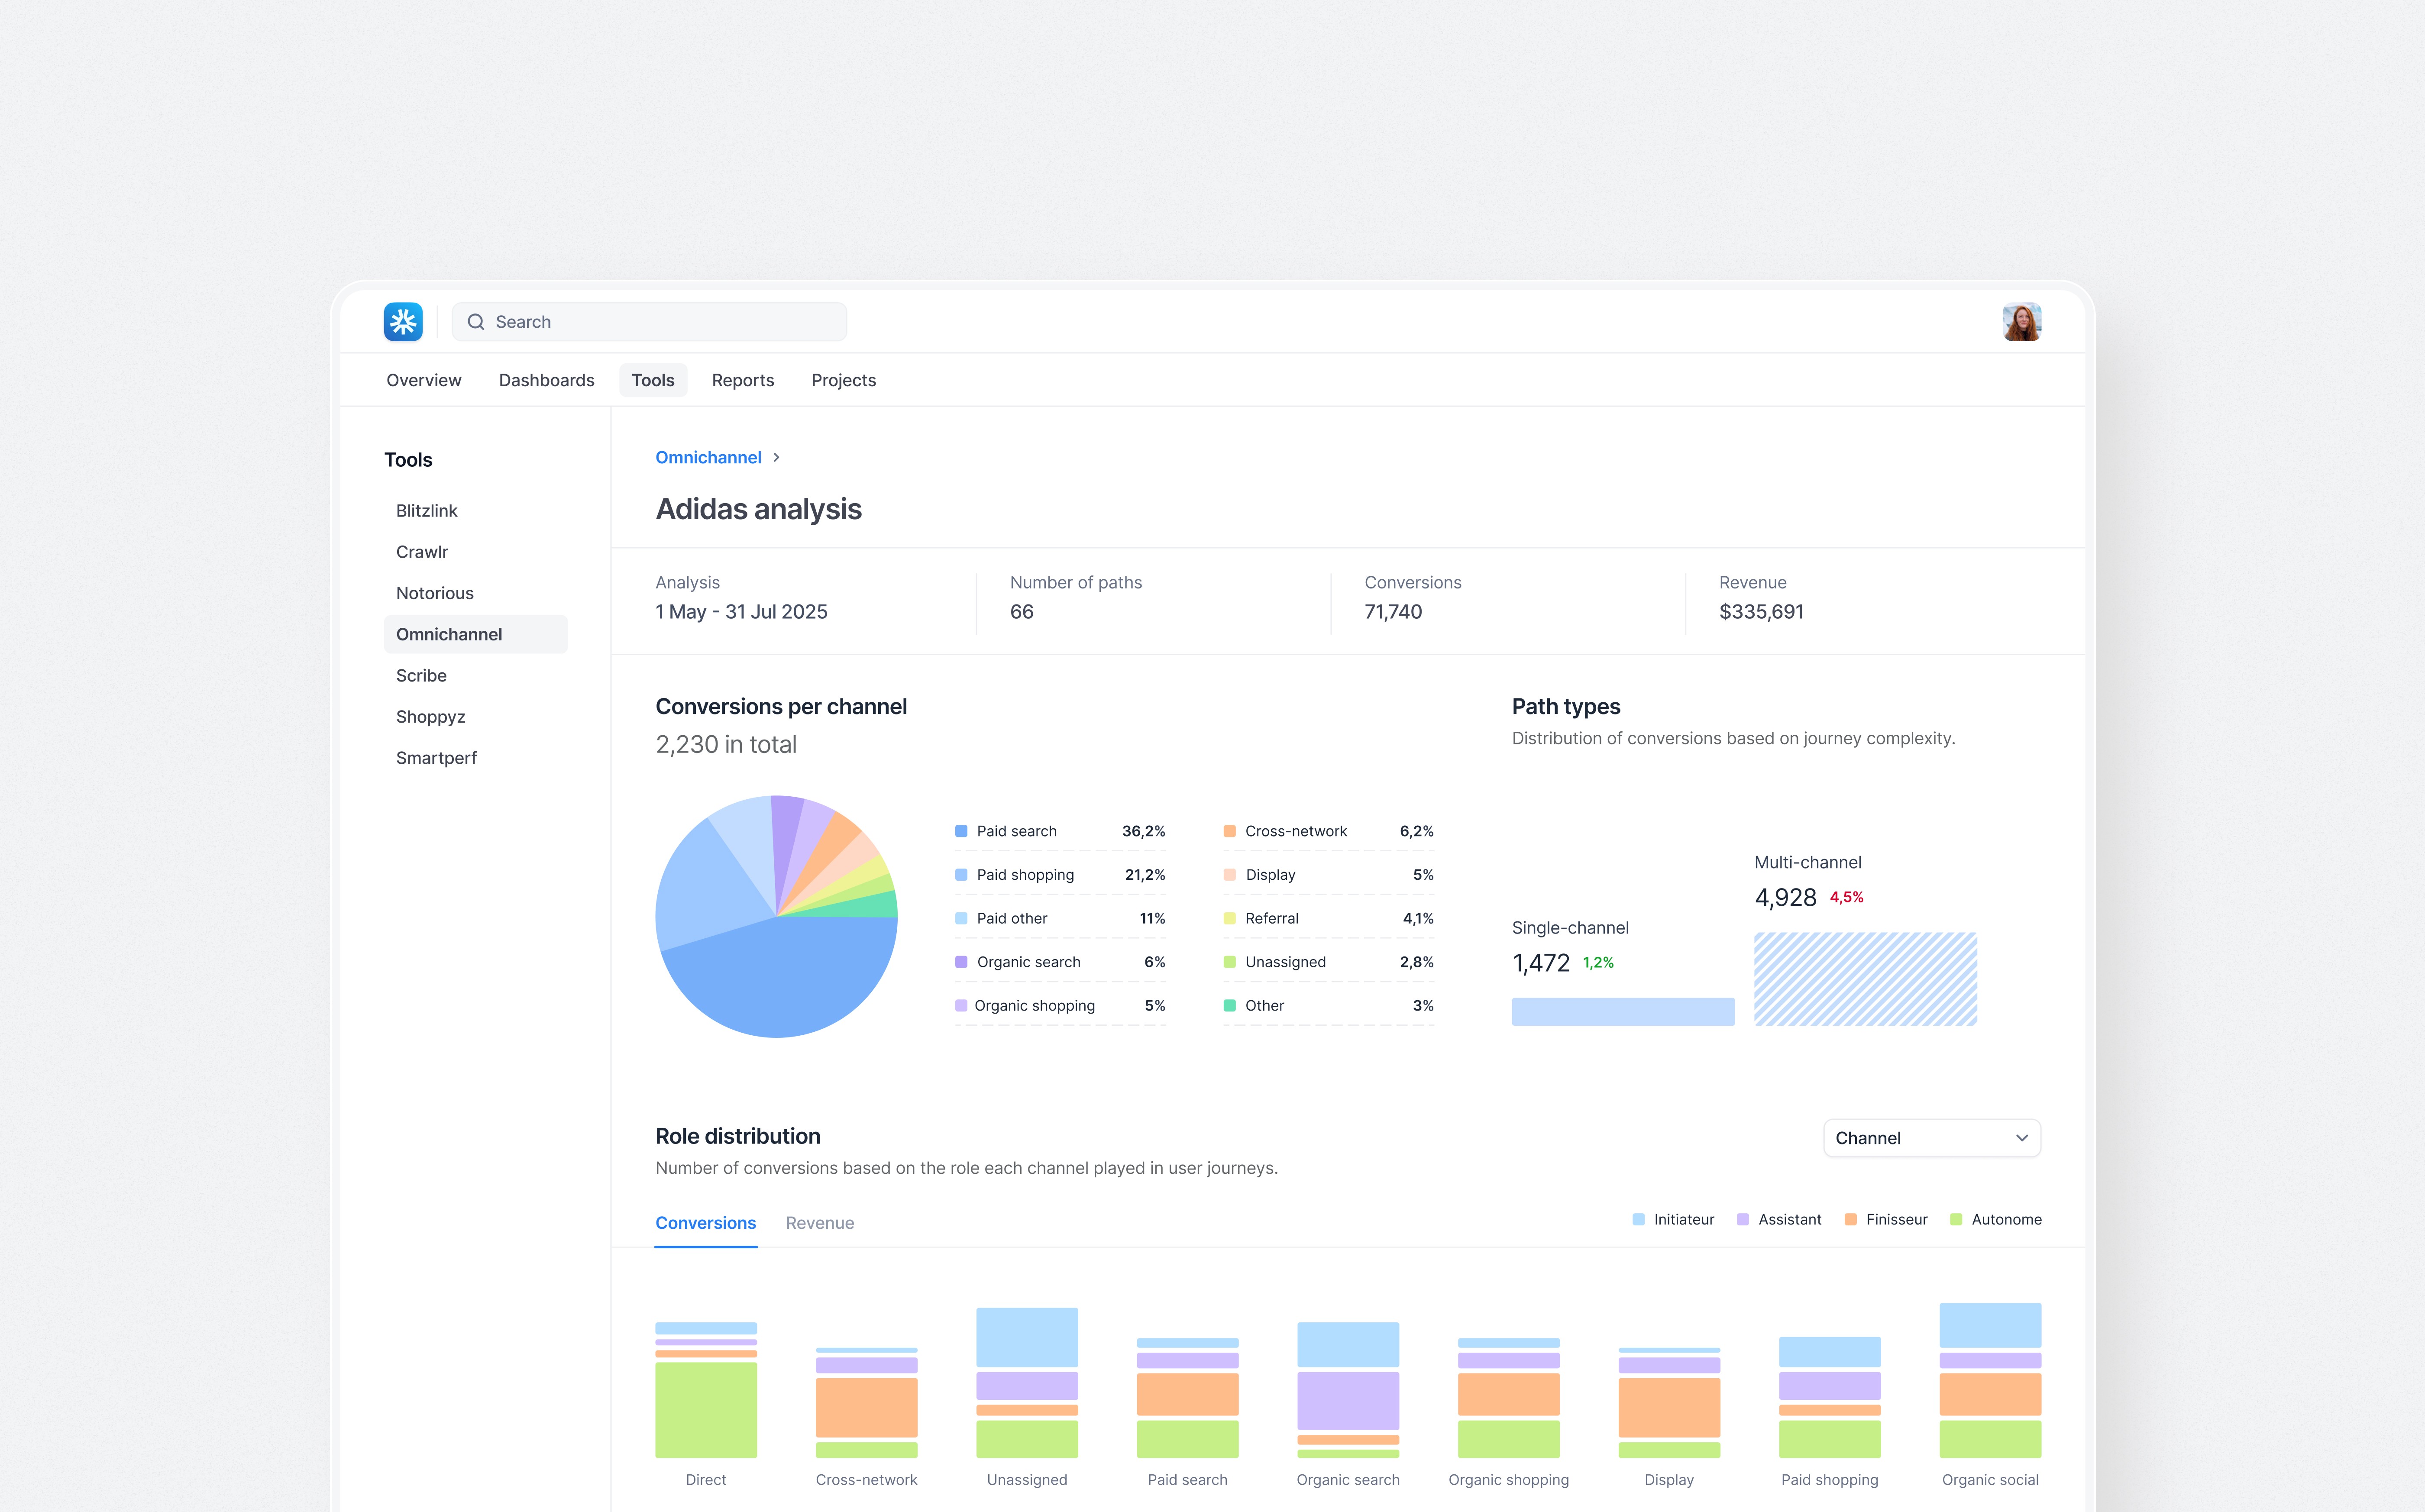Select Scribe in the Tools sidebar
Viewport: 2425px width, 1512px height.
coord(420,675)
